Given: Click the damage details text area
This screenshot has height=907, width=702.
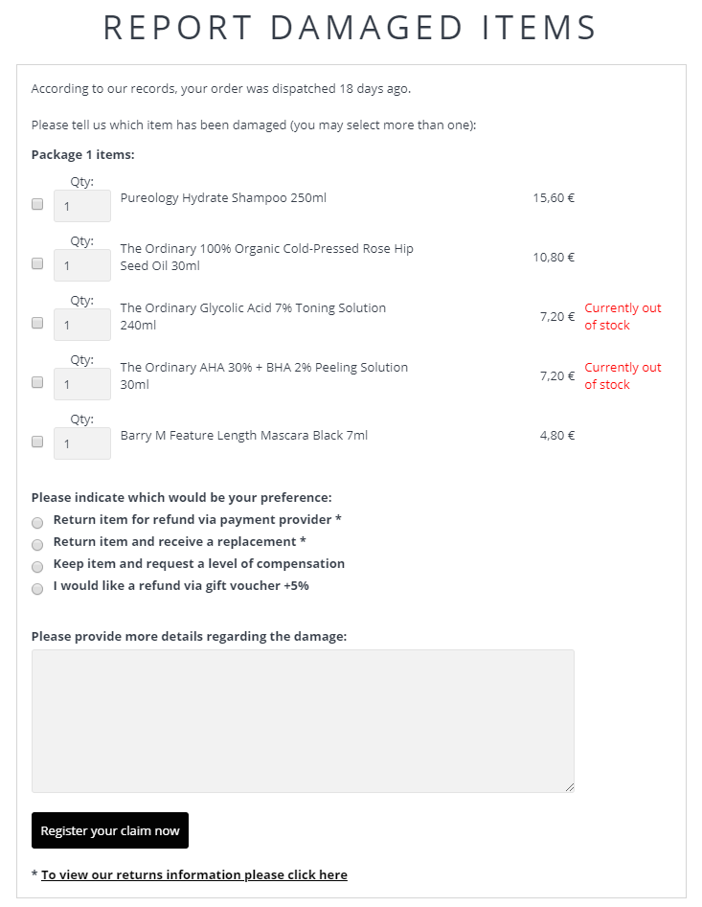Looking at the screenshot, I should point(303,721).
